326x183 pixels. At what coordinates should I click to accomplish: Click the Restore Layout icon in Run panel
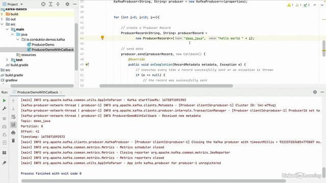point(4,152)
